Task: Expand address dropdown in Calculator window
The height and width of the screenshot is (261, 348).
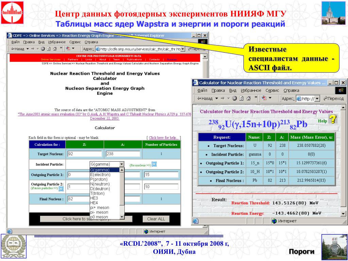Action: pyautogui.click(x=317, y=99)
